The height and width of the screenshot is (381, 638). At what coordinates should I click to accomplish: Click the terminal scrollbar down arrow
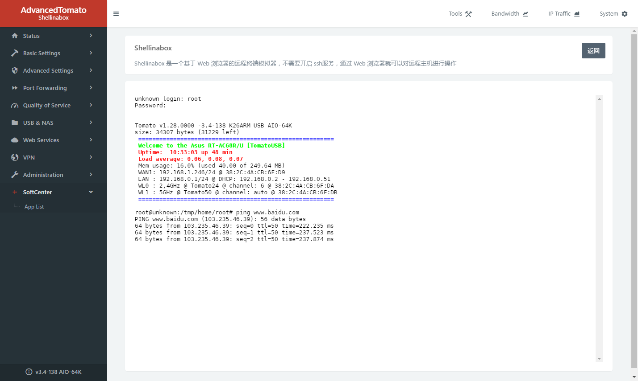pyautogui.click(x=599, y=359)
